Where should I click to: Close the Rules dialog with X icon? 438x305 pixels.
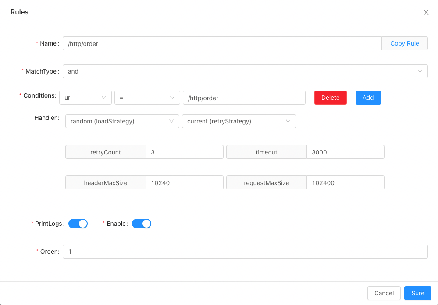coord(426,12)
